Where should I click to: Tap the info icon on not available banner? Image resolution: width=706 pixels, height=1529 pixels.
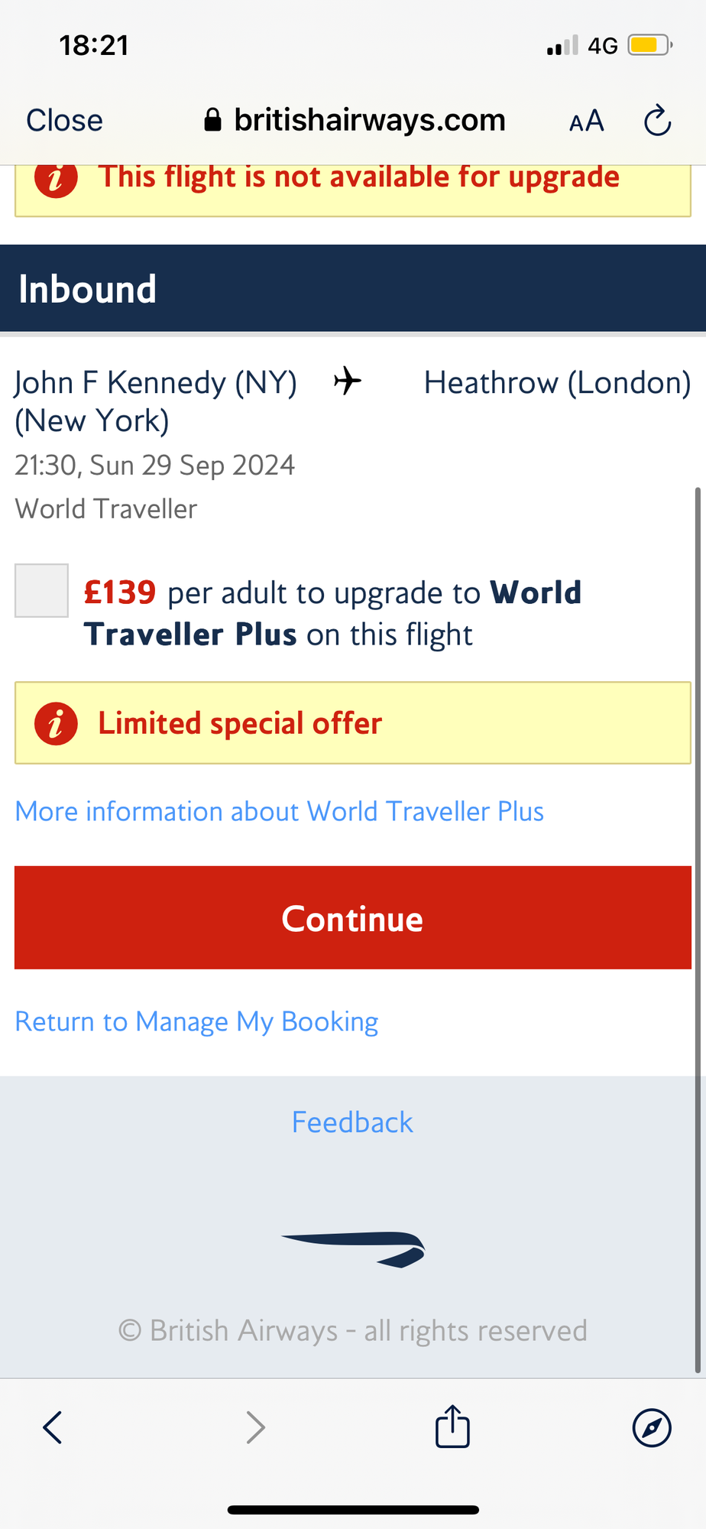pos(56,178)
